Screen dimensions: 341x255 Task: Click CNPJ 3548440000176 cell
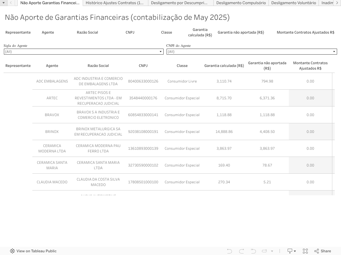pyautogui.click(x=143, y=98)
